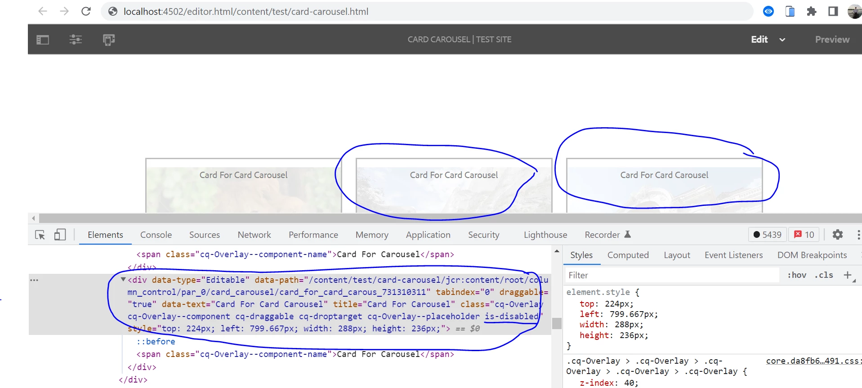Switch to the Computed tab
This screenshot has height=388, width=862.
pos(628,255)
